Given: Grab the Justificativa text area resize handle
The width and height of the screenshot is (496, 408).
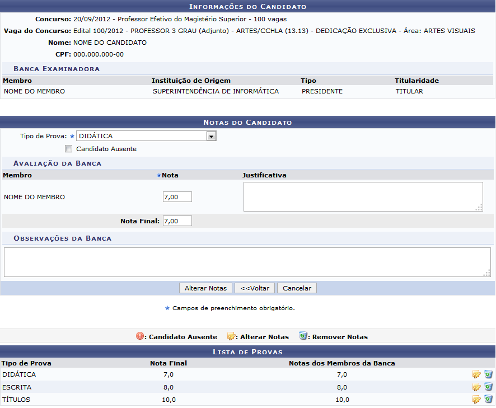Looking at the screenshot, I should click(x=479, y=208).
